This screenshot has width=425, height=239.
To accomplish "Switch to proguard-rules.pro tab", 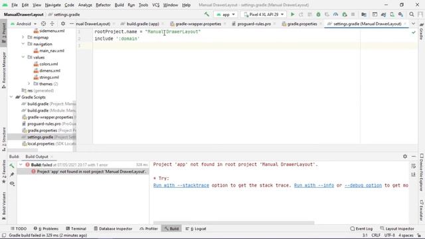I will tap(254, 24).
